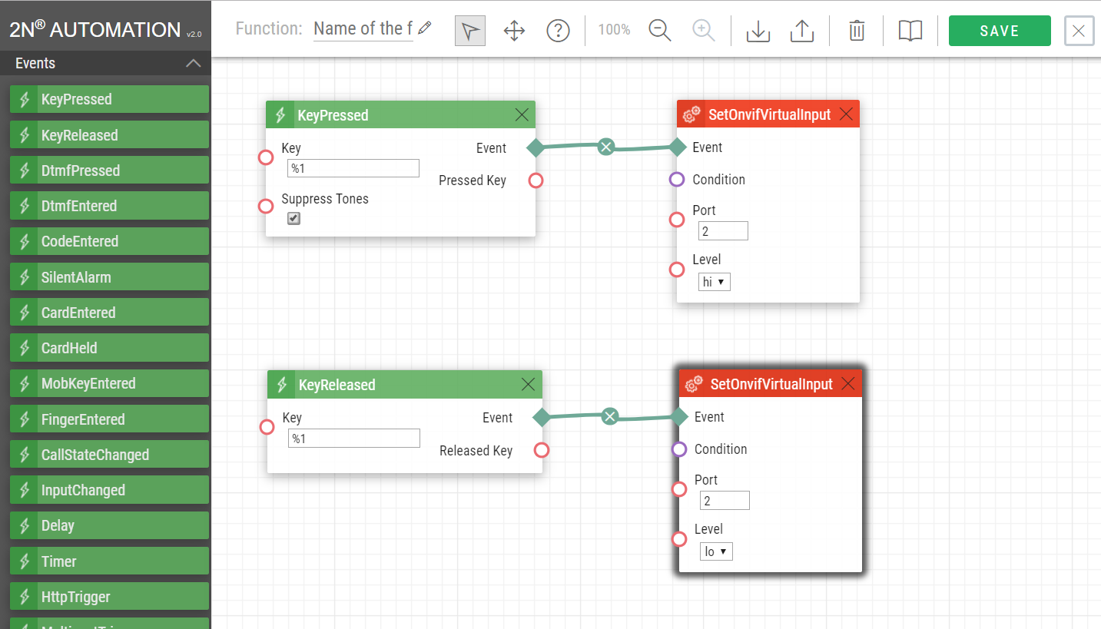The height and width of the screenshot is (629, 1101).
Task: Open the Level dropdown set to lo
Action: (x=716, y=551)
